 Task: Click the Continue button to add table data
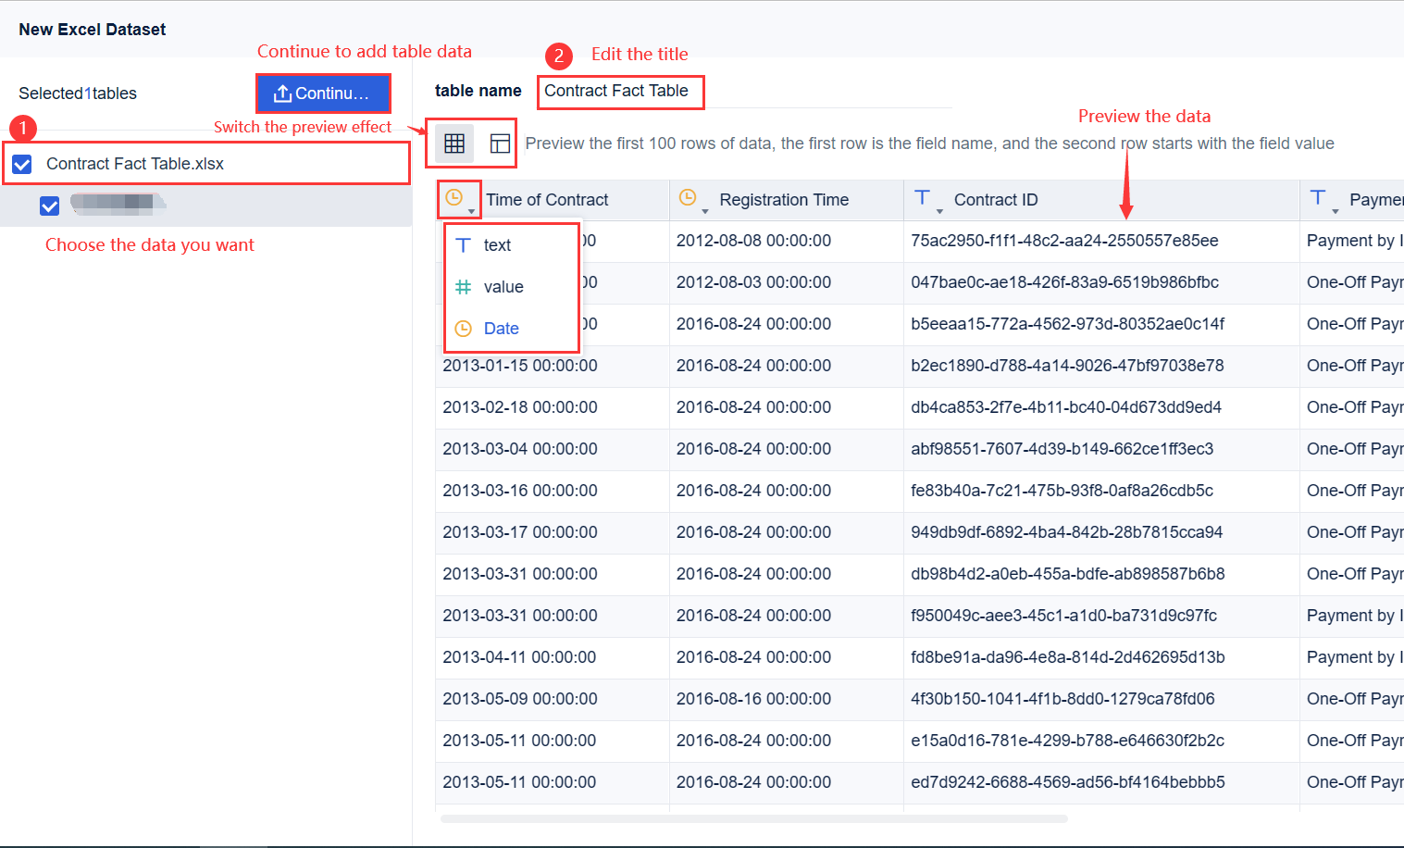tap(323, 93)
